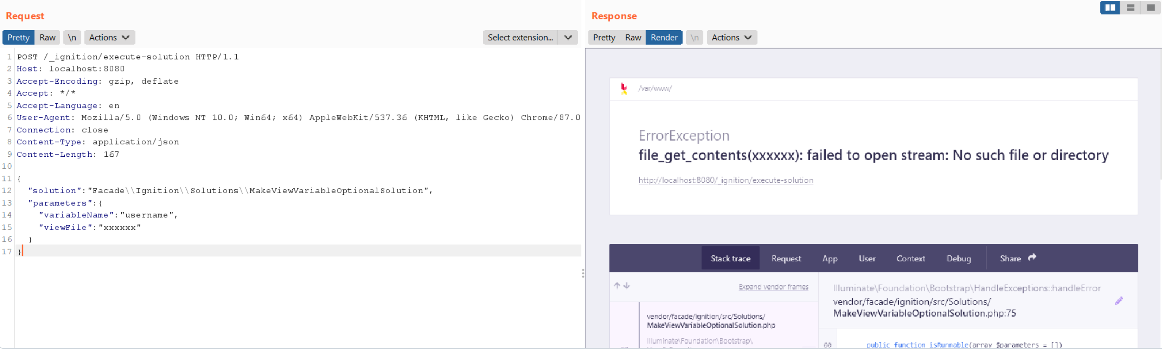
Task: Click the up arrow in stack trace
Action: (x=616, y=285)
